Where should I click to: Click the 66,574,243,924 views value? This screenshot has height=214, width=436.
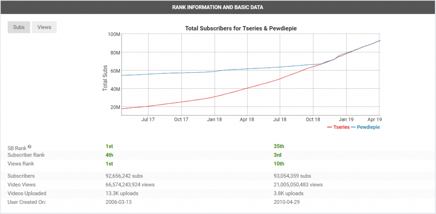(x=130, y=185)
